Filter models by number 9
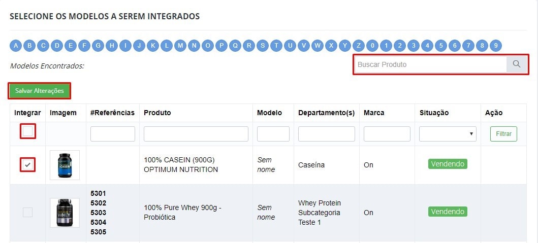Image resolution: width=538 pixels, height=243 pixels. click(496, 46)
